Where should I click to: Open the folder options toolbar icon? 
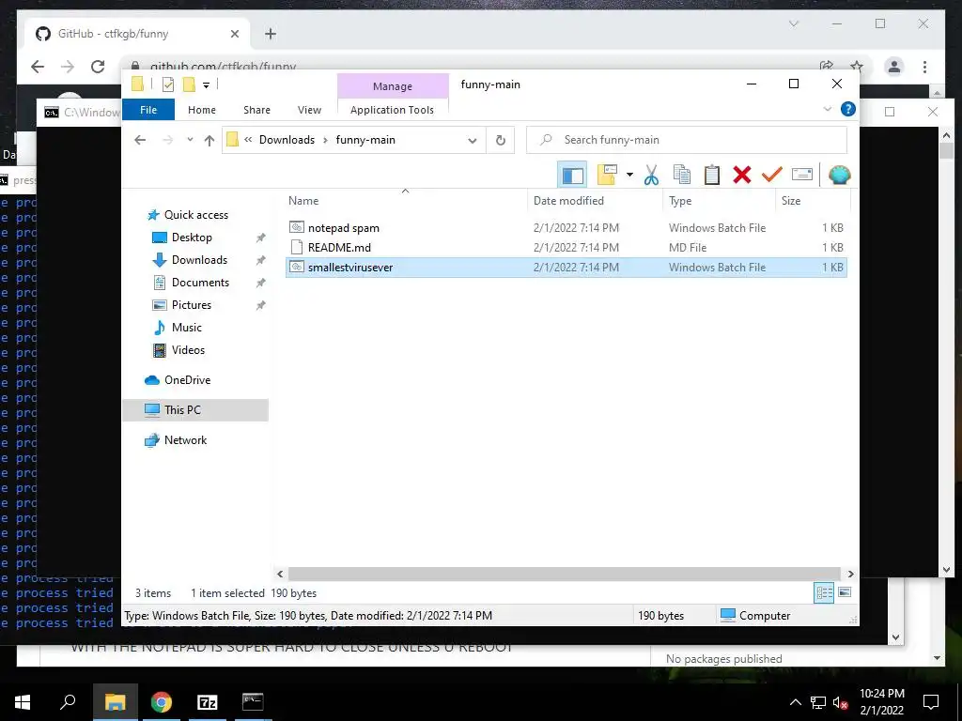point(608,176)
